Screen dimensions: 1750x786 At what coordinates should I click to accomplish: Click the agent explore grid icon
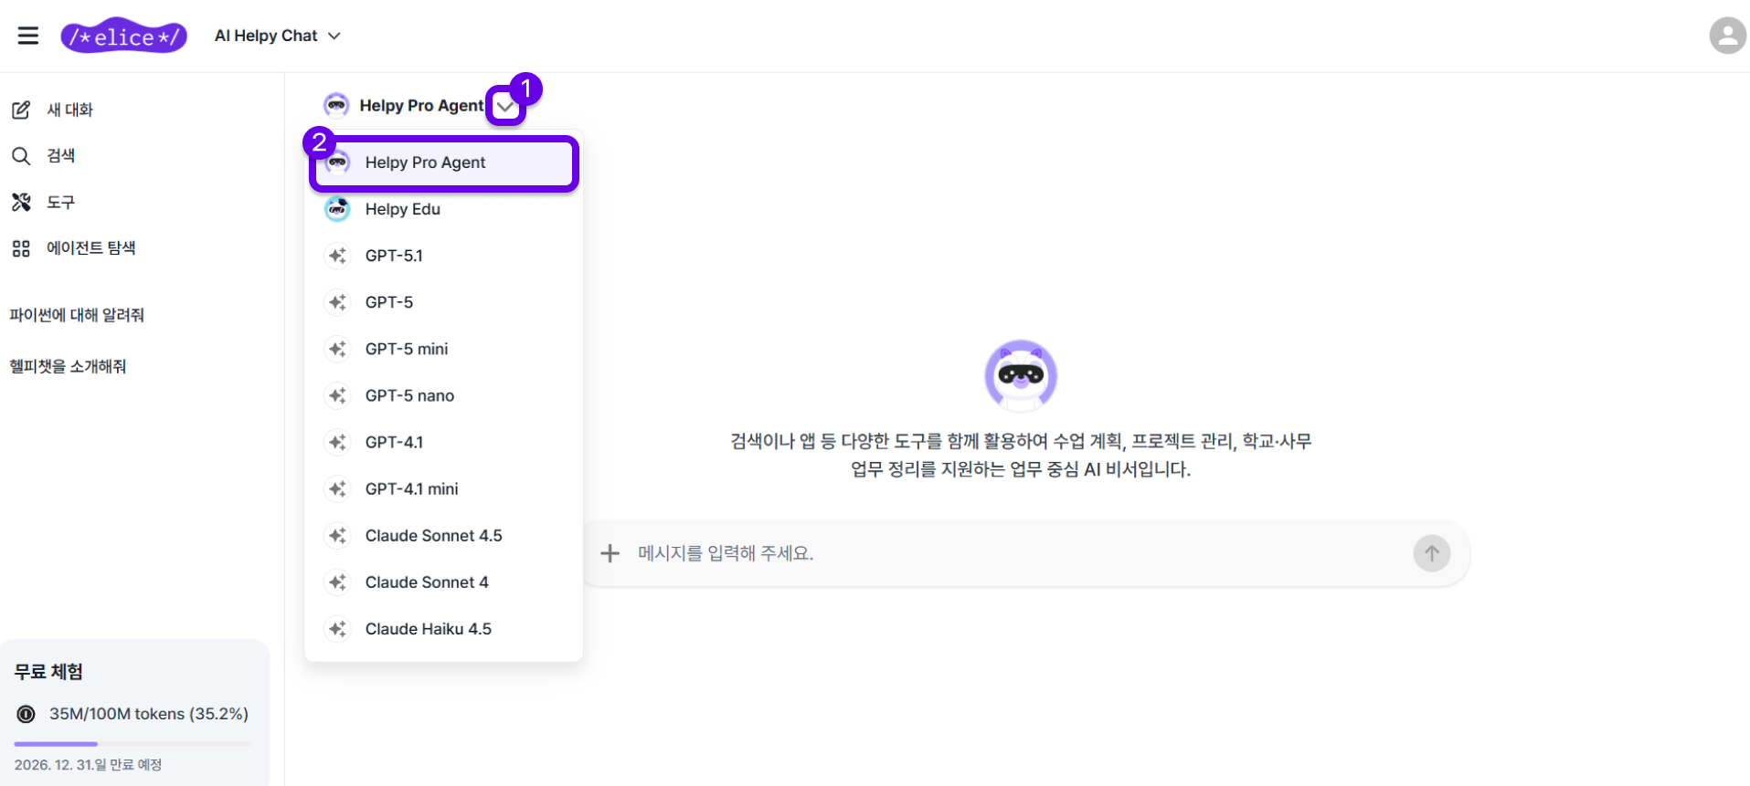coord(21,248)
